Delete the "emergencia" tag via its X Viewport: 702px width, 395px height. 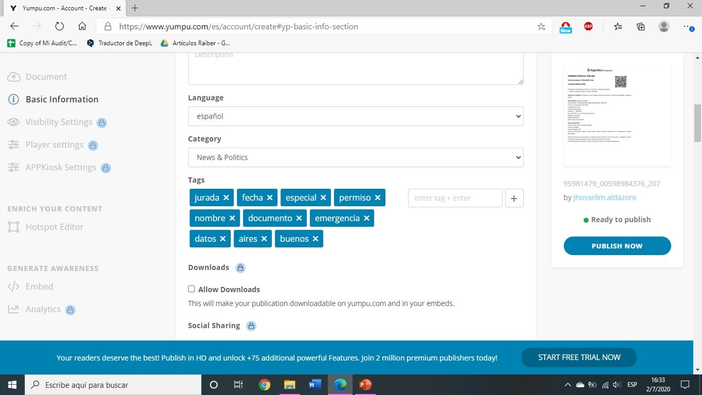pyautogui.click(x=366, y=218)
